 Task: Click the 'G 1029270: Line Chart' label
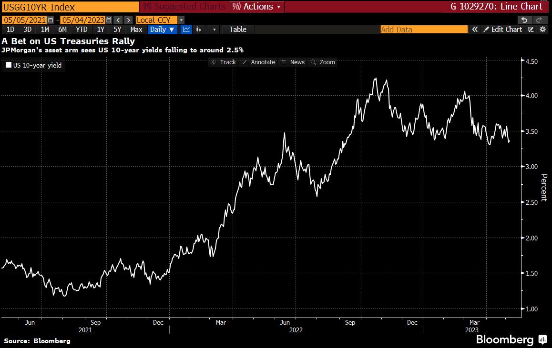click(x=496, y=6)
